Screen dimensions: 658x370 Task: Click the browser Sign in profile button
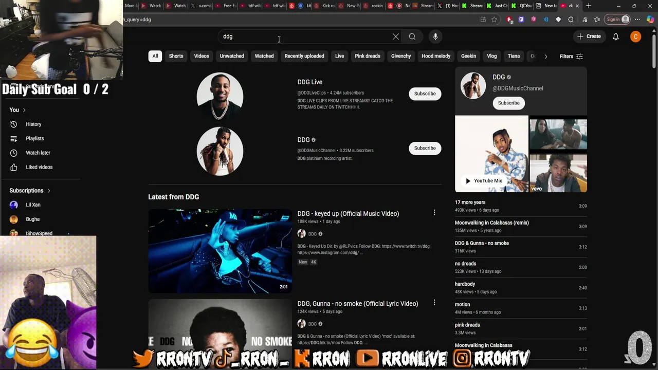617,20
